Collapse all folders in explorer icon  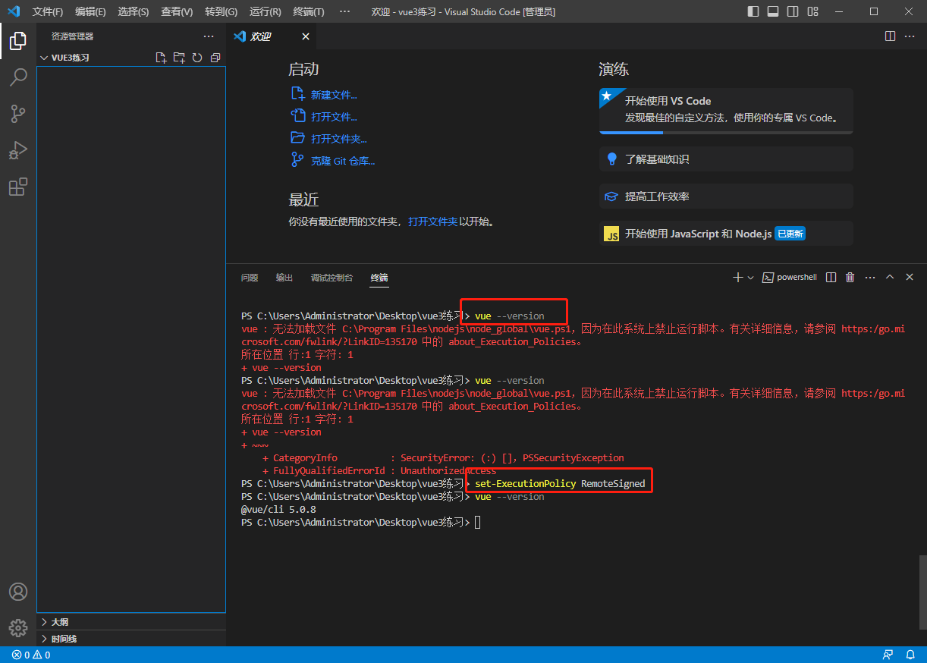[215, 58]
